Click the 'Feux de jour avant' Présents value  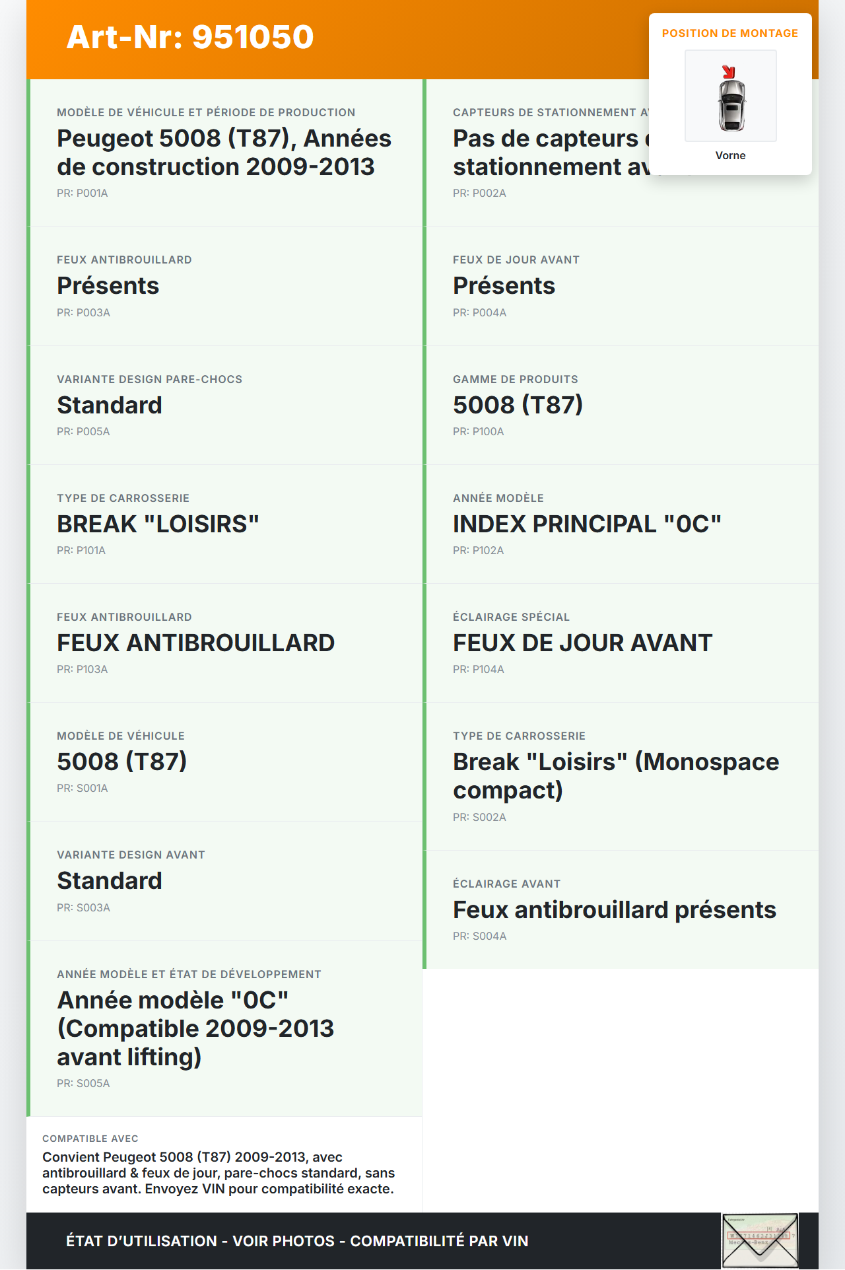[504, 286]
